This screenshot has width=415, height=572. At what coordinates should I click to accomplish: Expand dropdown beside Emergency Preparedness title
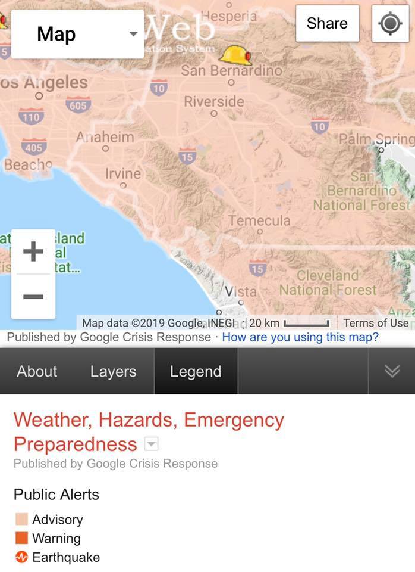tap(151, 444)
